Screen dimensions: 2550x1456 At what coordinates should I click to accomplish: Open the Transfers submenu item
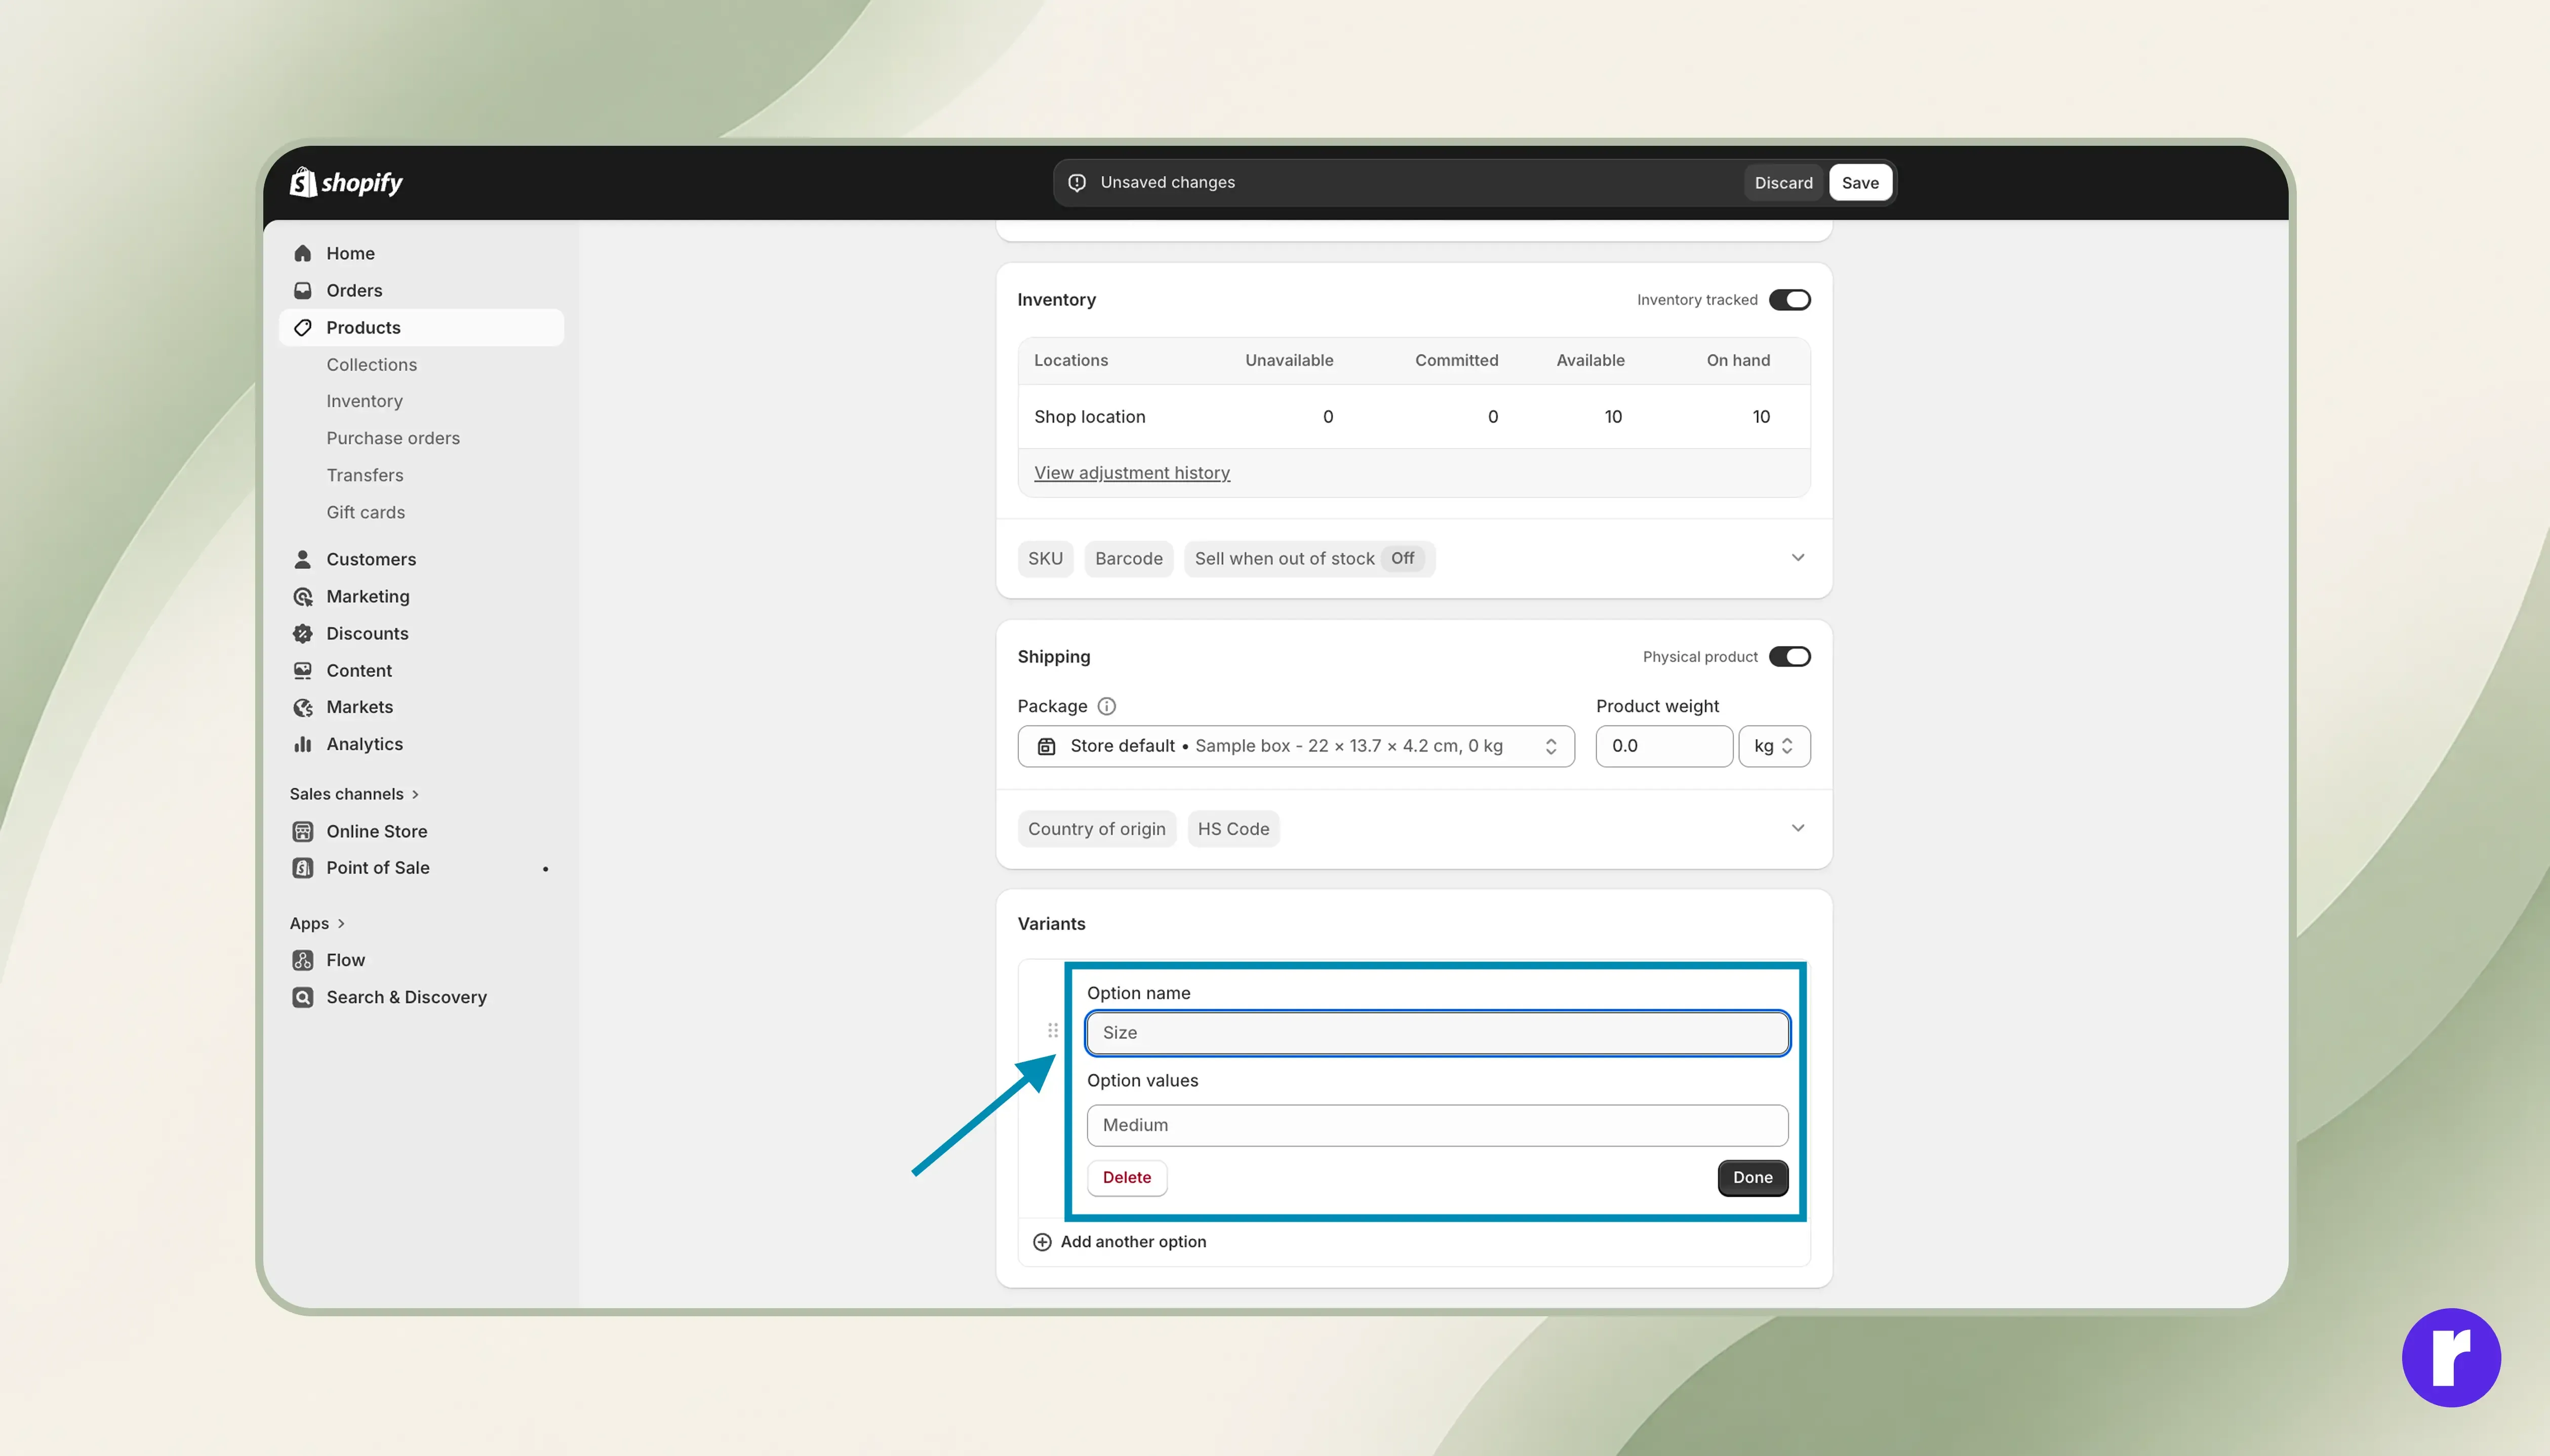coord(365,475)
